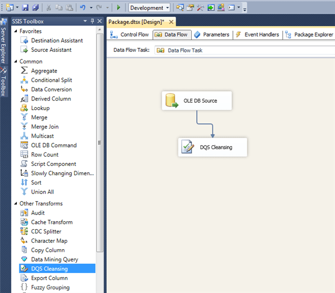The width and height of the screenshot is (335, 293).
Task: Switch to the Control Flow tab
Action: [130, 35]
